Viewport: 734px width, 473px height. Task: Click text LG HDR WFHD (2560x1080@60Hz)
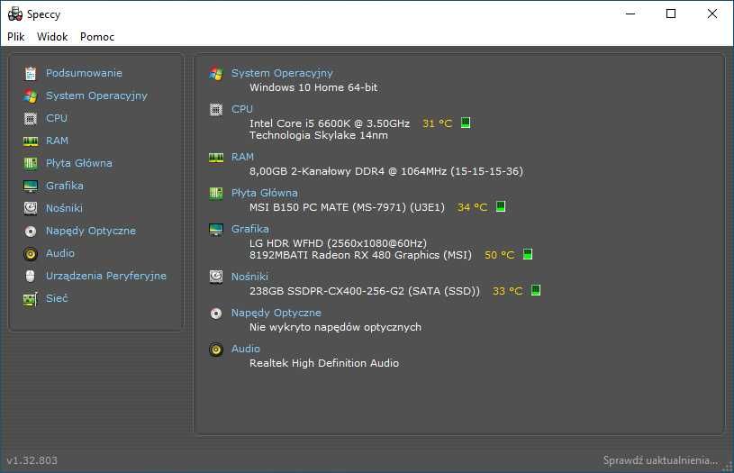coord(338,243)
